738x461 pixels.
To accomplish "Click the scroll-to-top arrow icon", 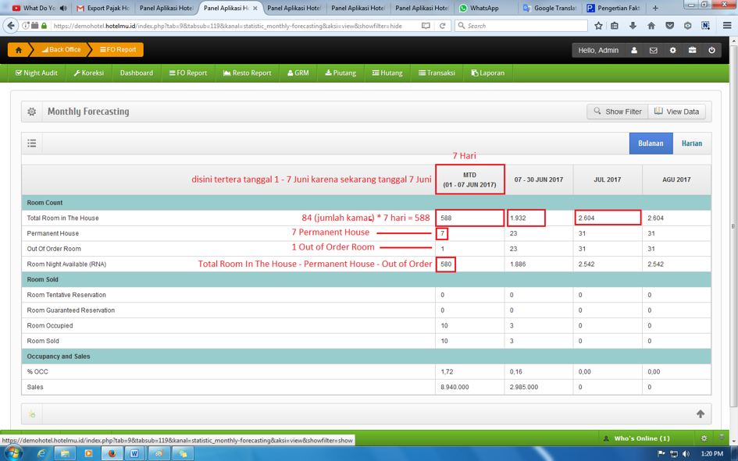I will 700,413.
